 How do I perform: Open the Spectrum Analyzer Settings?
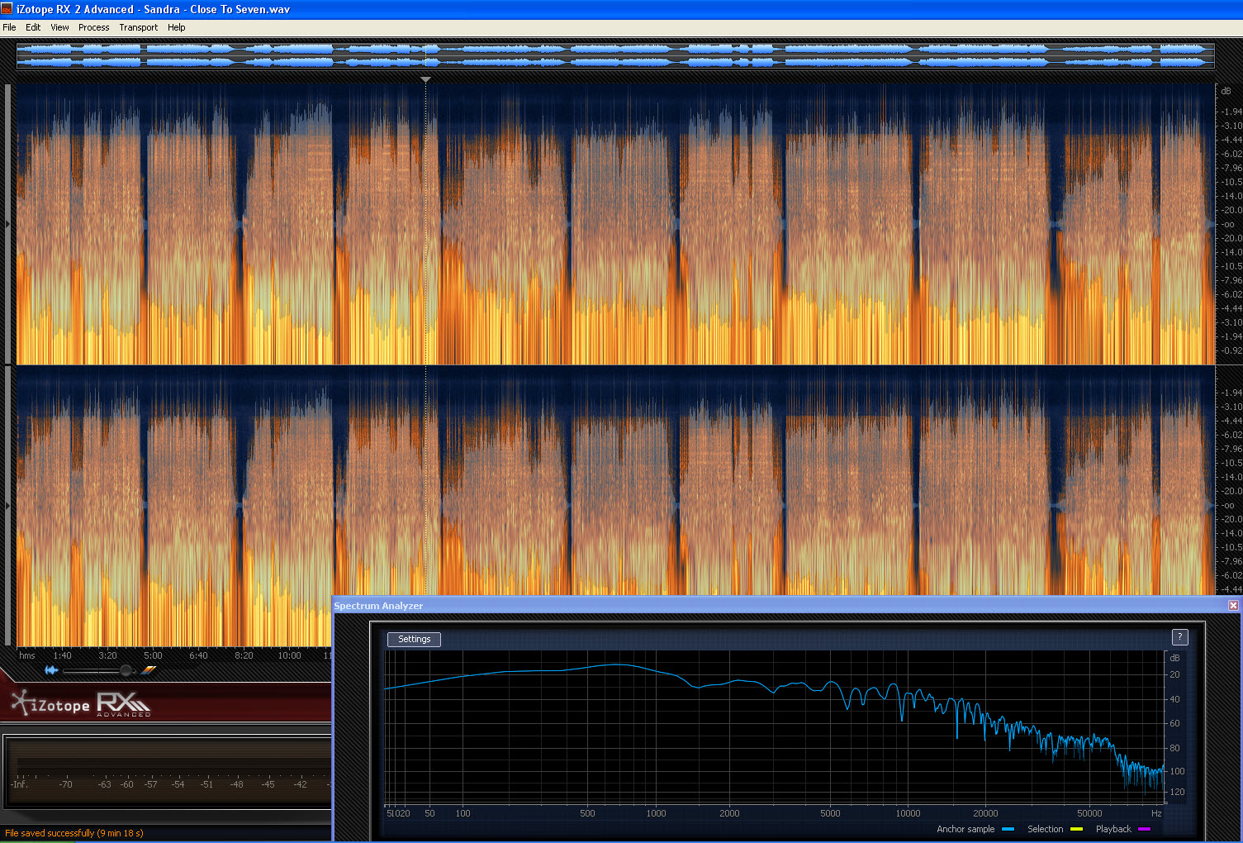414,639
